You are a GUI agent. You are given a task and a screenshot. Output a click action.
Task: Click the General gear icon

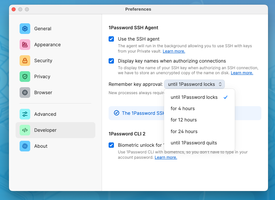coord(25,29)
